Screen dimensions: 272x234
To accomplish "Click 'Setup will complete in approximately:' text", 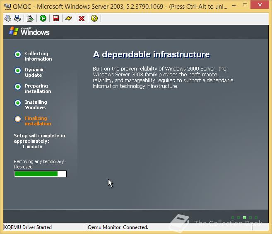I will (x=40, y=139).
